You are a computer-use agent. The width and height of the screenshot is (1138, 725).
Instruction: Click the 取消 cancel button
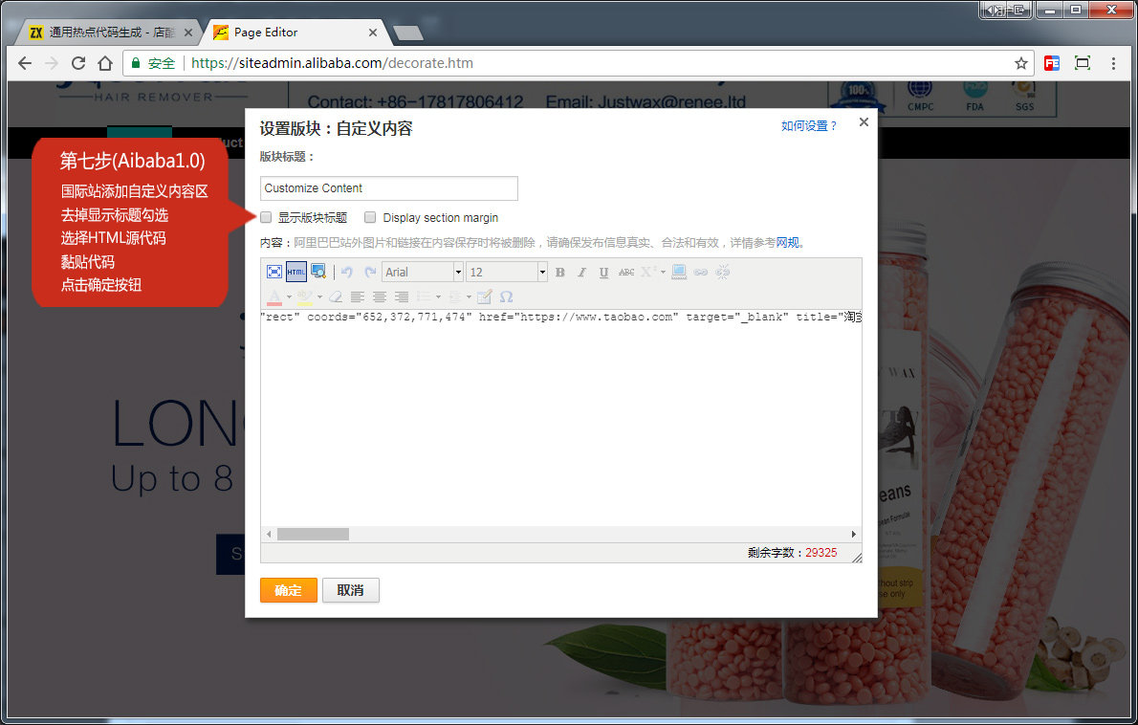(351, 590)
